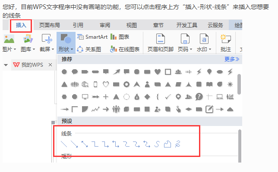Image resolution: width=278 pixels, height=172 pixels.
Task: Select the elbow double-arrow connector
Action: [x=116, y=144]
